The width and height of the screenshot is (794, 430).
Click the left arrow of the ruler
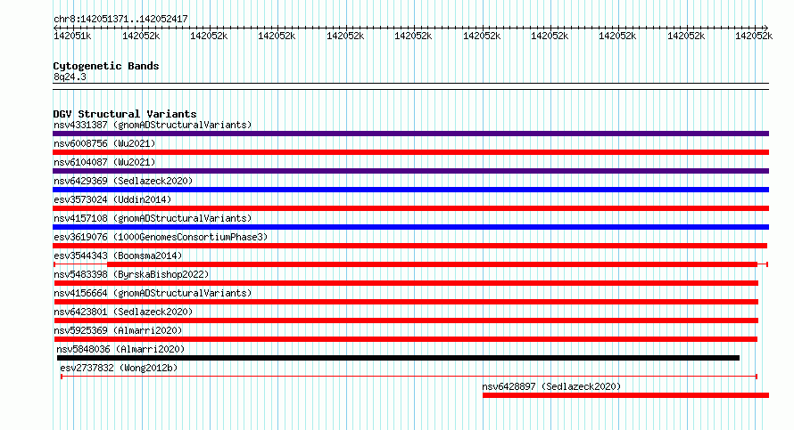pos(55,28)
